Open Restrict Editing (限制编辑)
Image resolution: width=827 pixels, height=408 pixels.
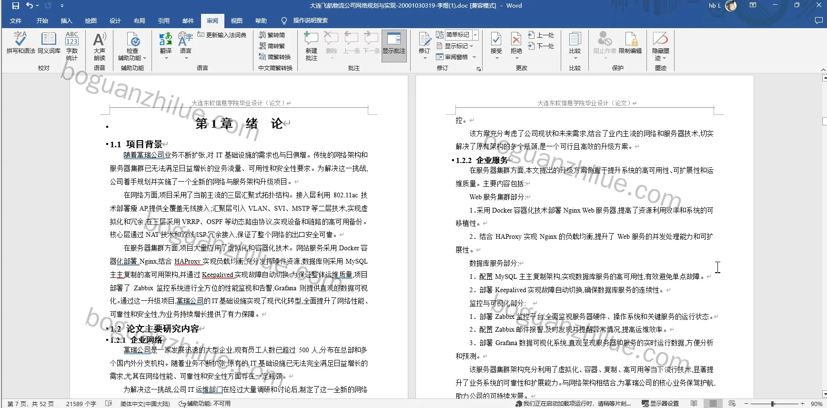(630, 43)
